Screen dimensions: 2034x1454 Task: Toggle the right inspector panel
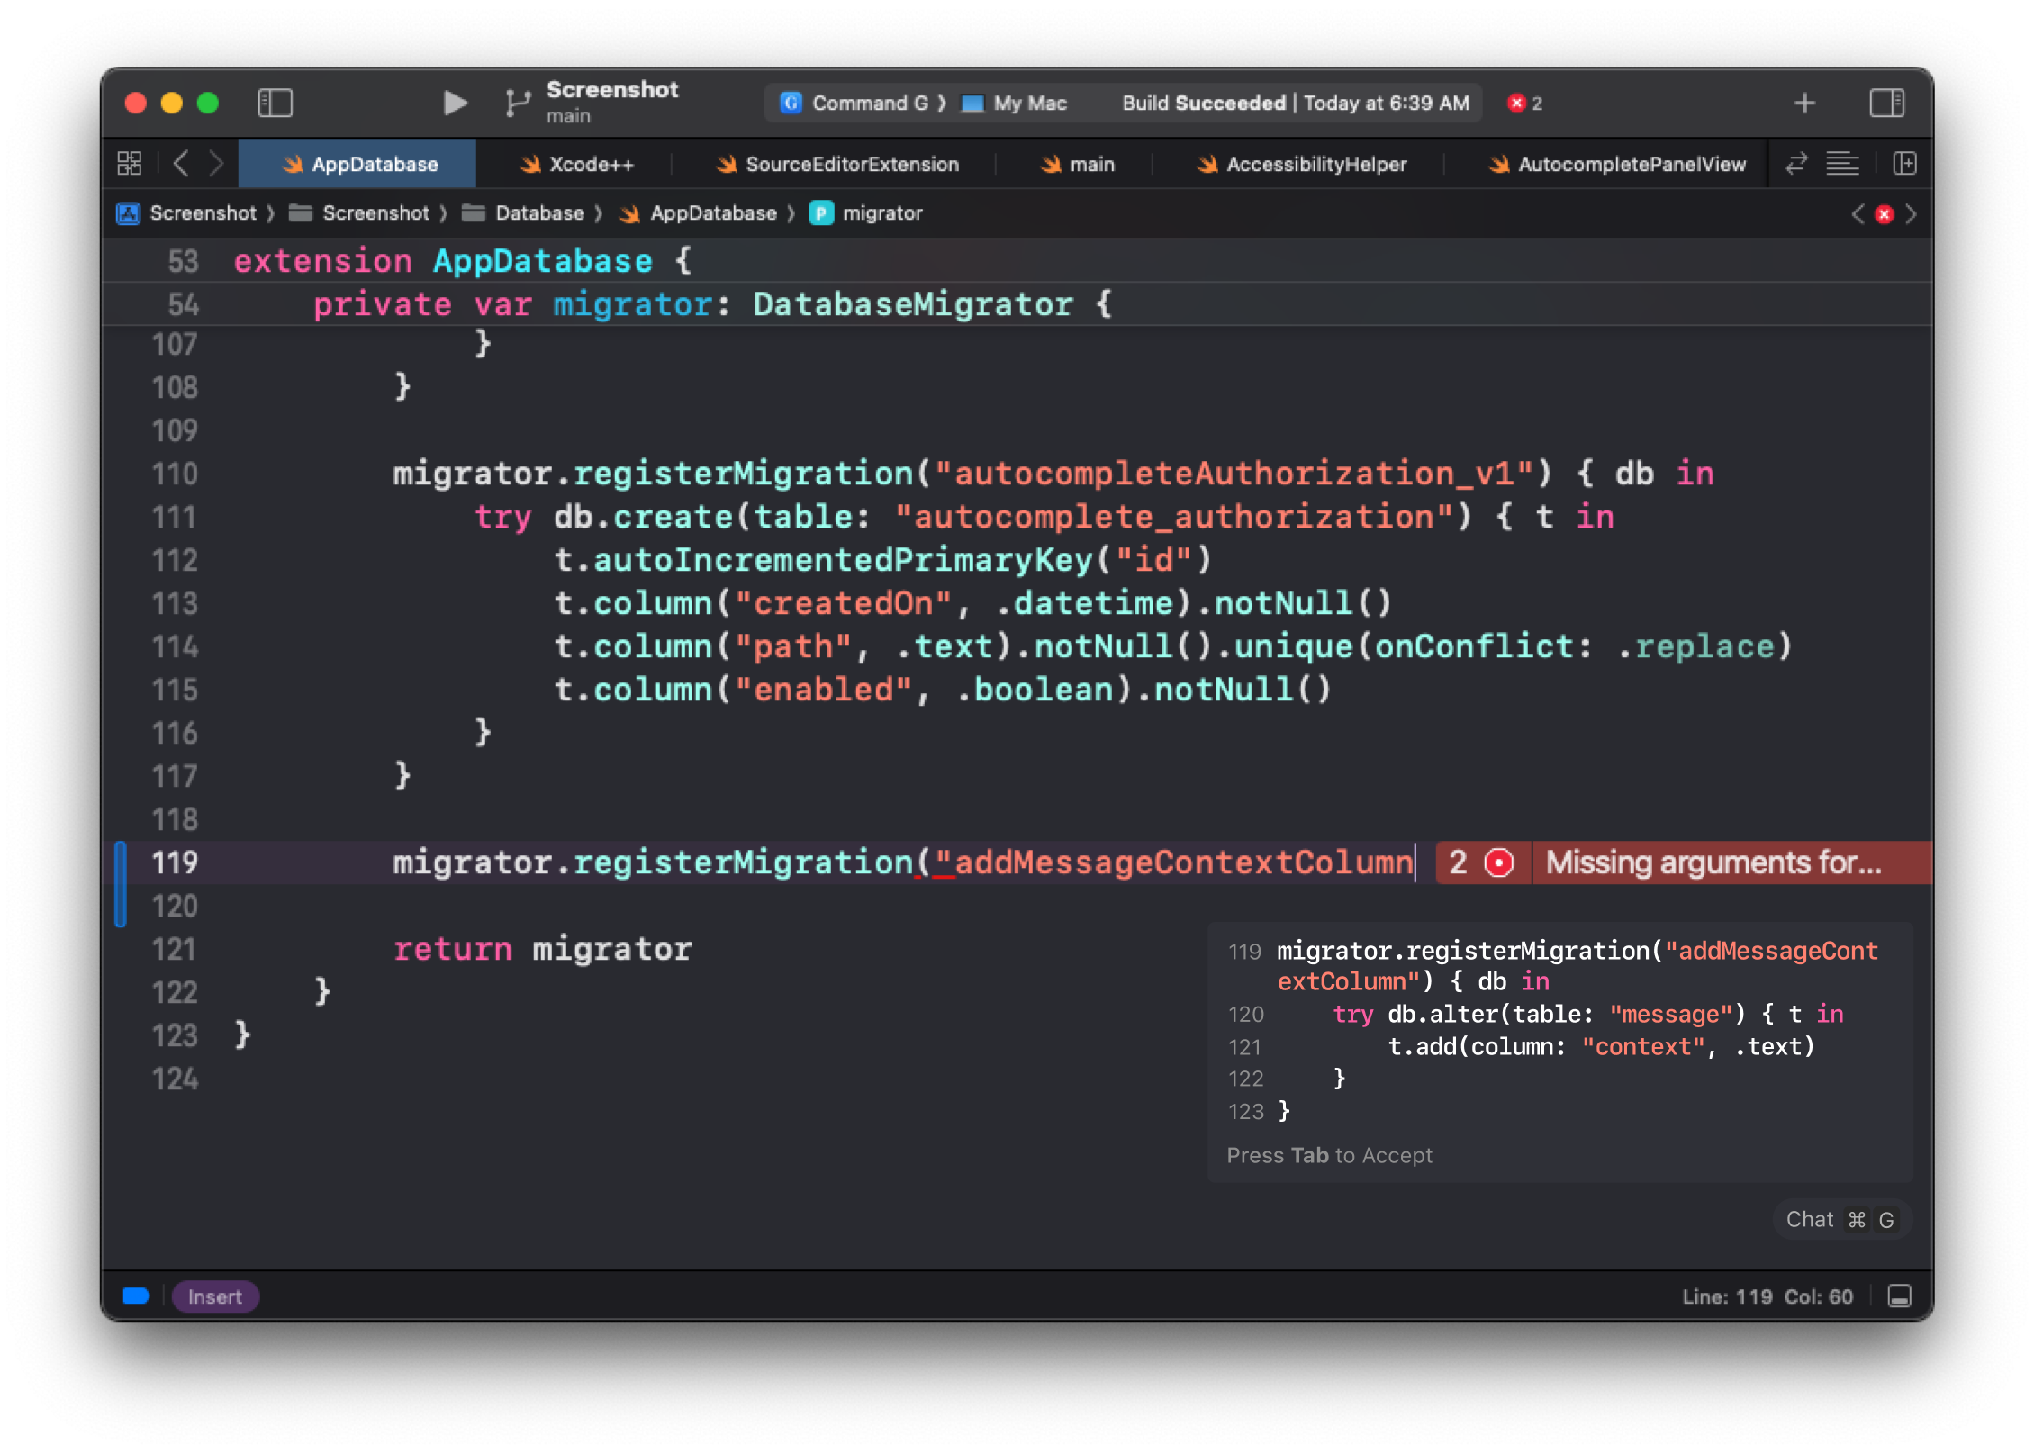coord(1885,104)
